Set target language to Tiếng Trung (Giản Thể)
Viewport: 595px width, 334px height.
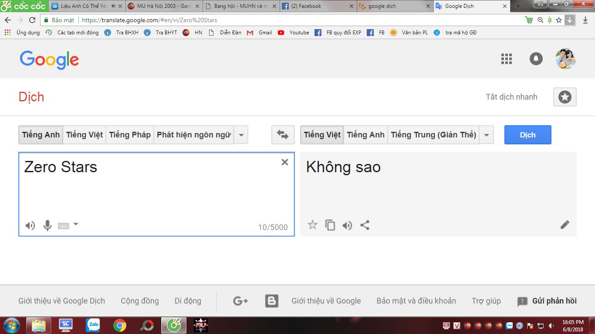click(433, 135)
